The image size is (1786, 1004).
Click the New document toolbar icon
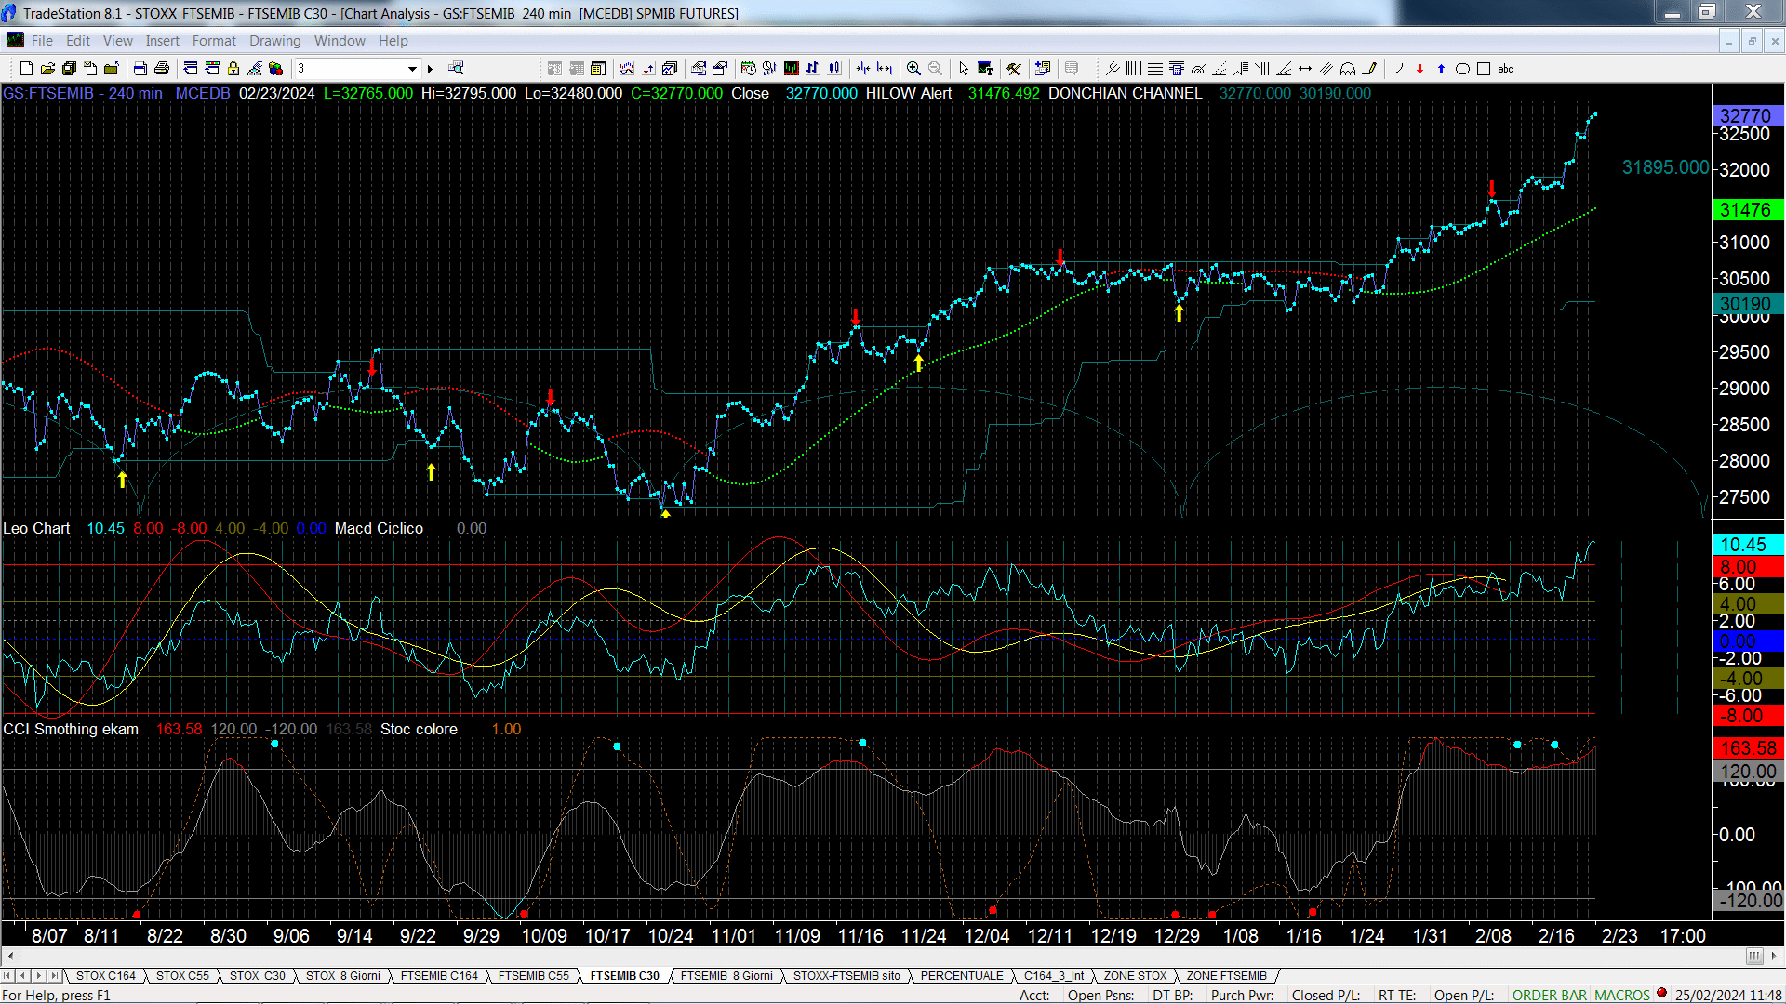click(x=26, y=68)
